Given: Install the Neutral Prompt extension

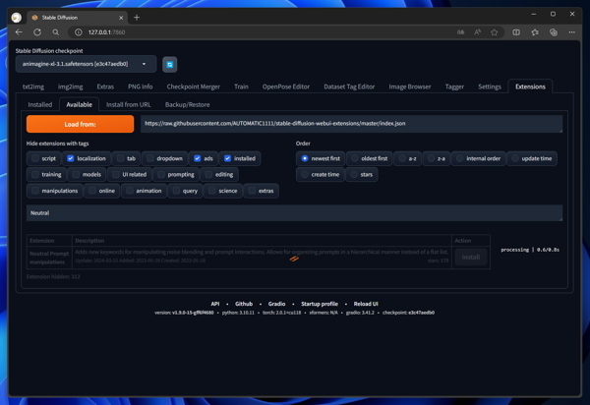Looking at the screenshot, I should point(471,258).
